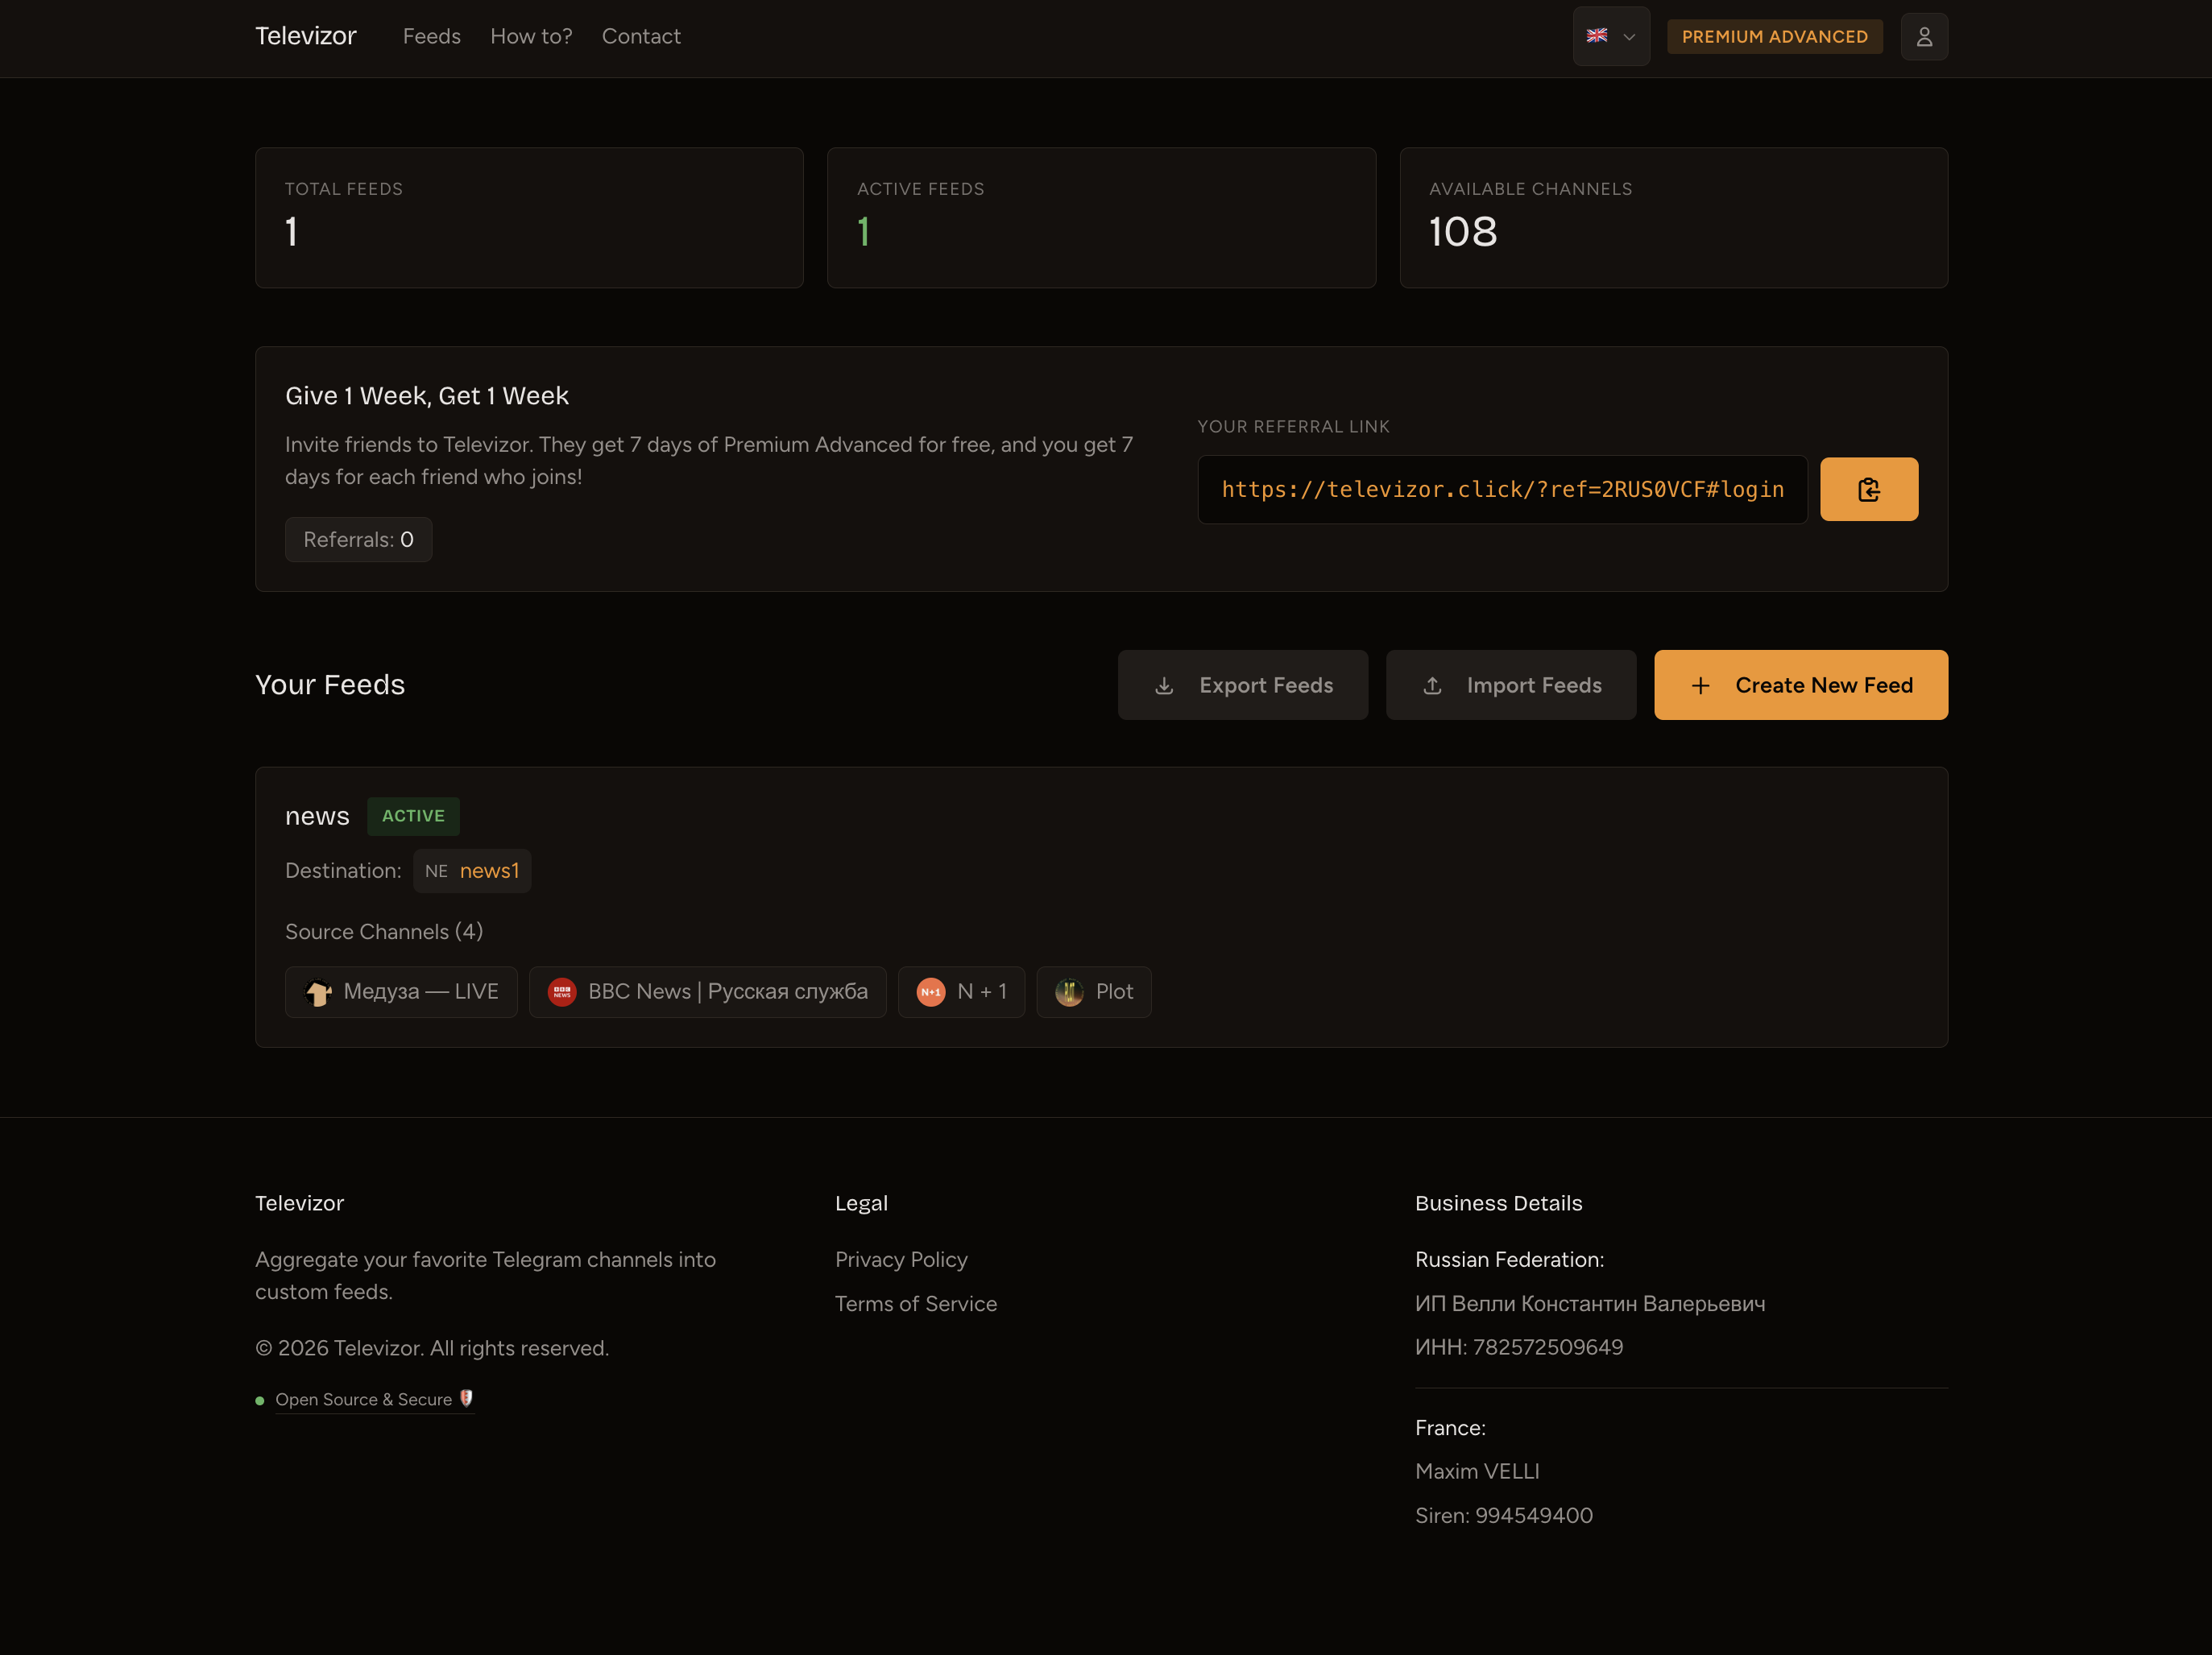Click Import Feeds button
The image size is (2212, 1655).
(x=1510, y=685)
